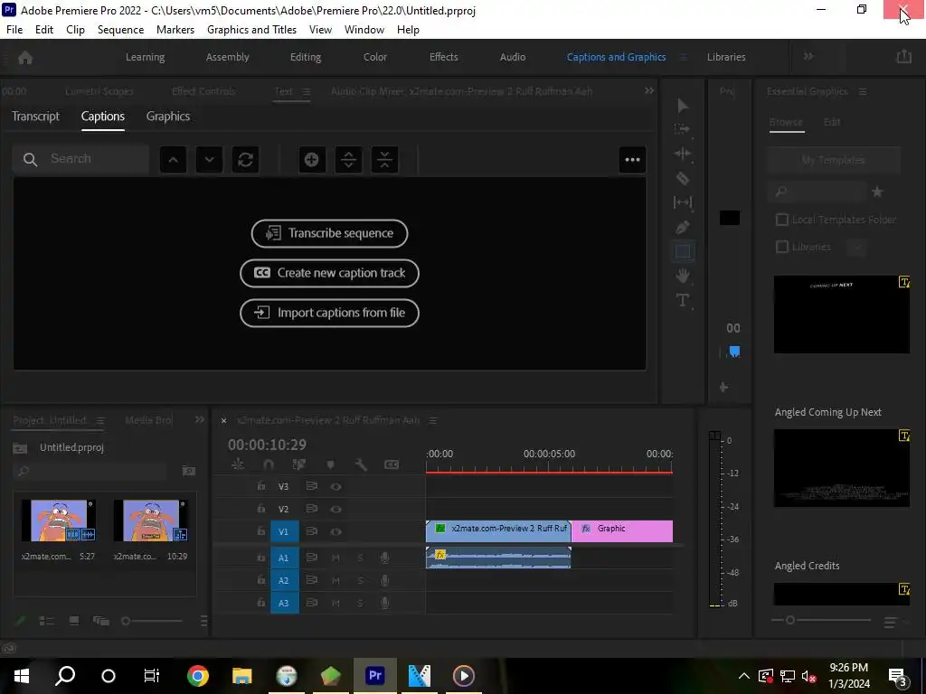Enable Local Templates Folder checkbox
926x694 pixels.
[x=782, y=220]
